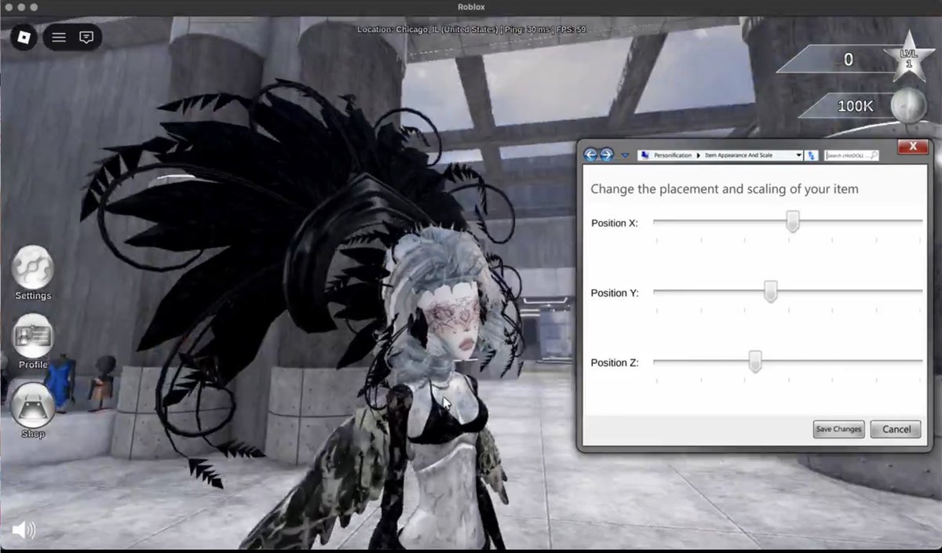Open the Settings round icon
The width and height of the screenshot is (942, 553).
[x=33, y=267]
